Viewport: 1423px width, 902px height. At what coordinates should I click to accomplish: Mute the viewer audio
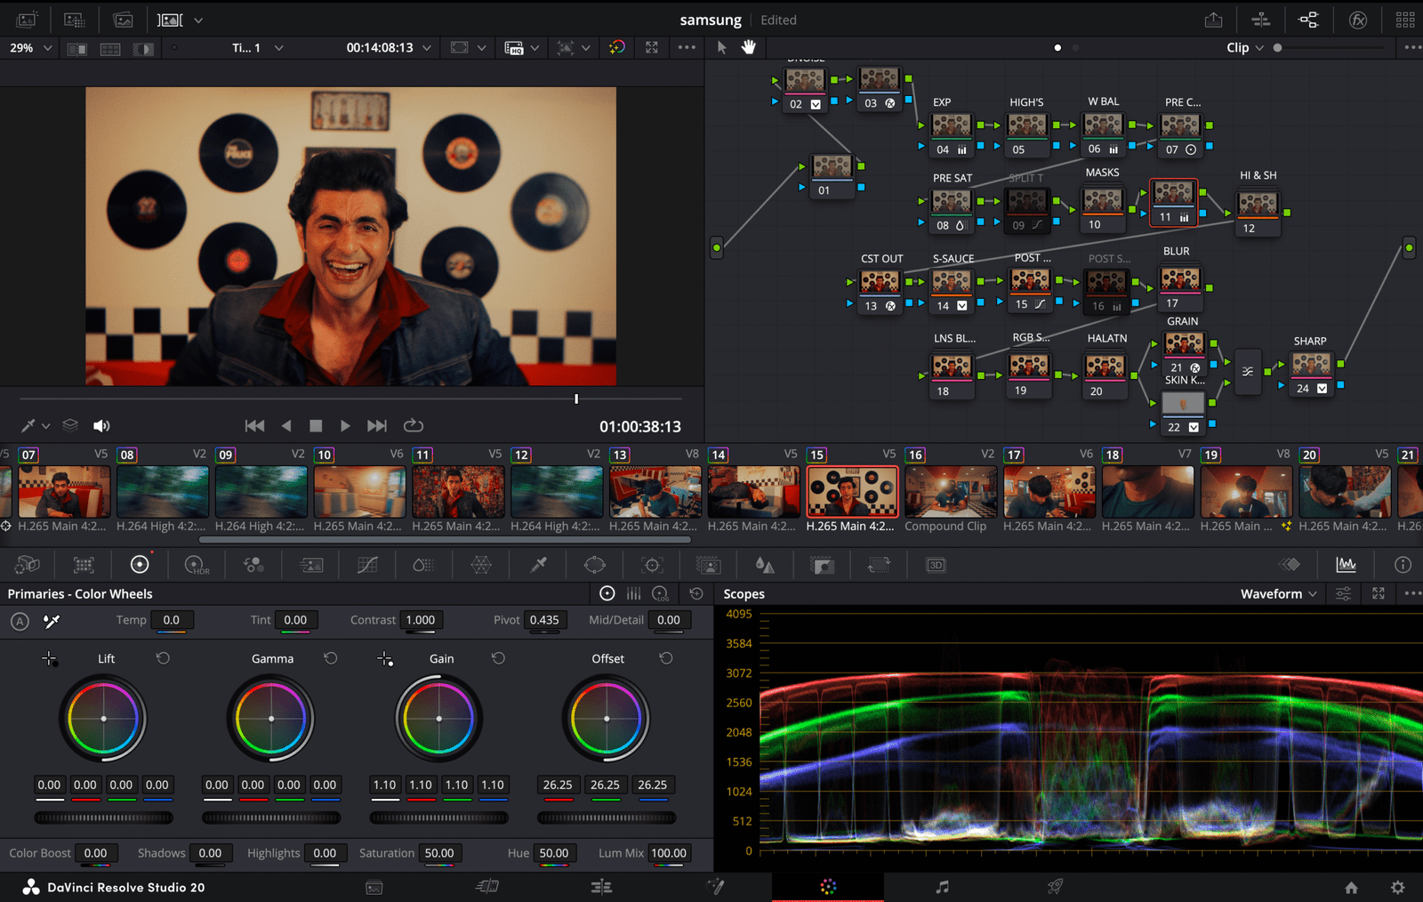[x=101, y=426]
